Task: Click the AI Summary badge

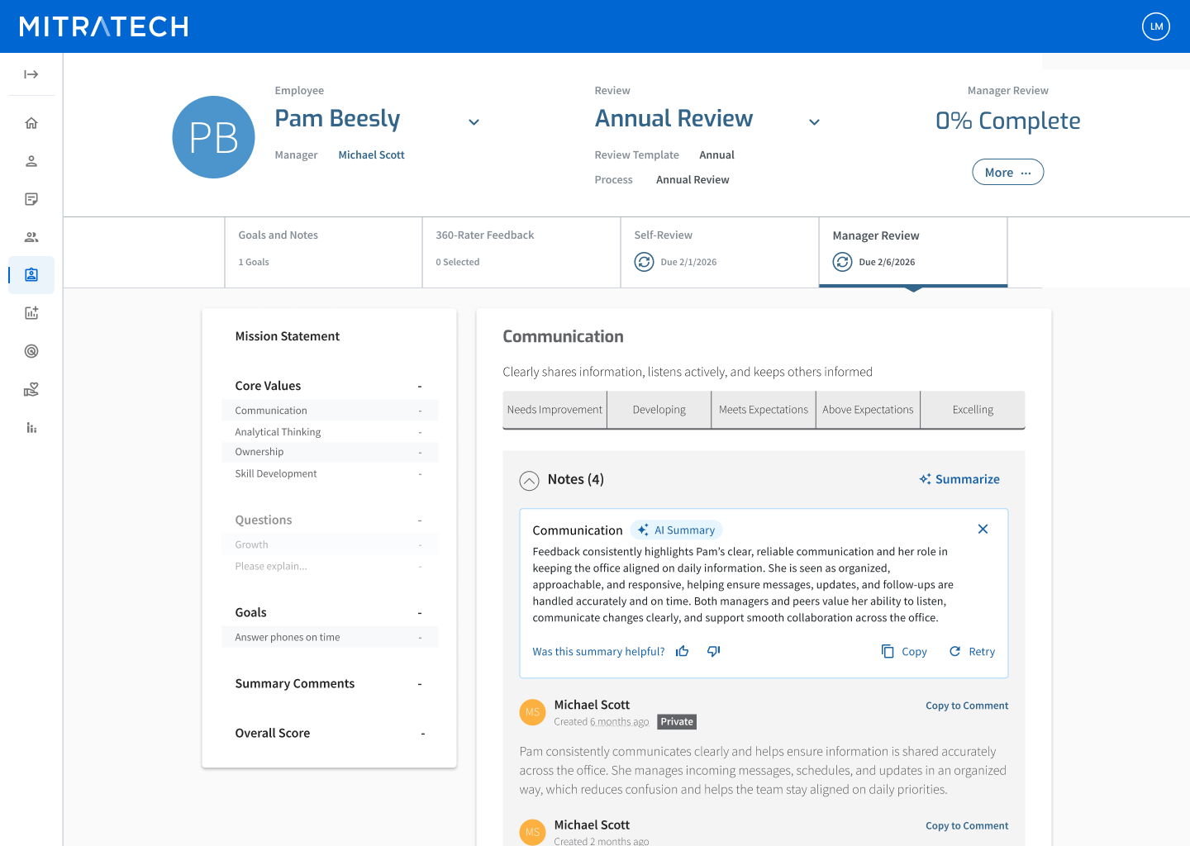Action: [676, 530]
